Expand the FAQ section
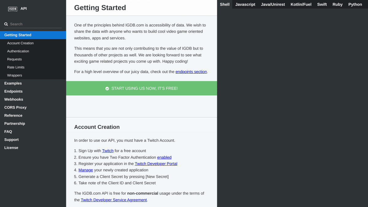The height and width of the screenshot is (207, 368). point(33,132)
